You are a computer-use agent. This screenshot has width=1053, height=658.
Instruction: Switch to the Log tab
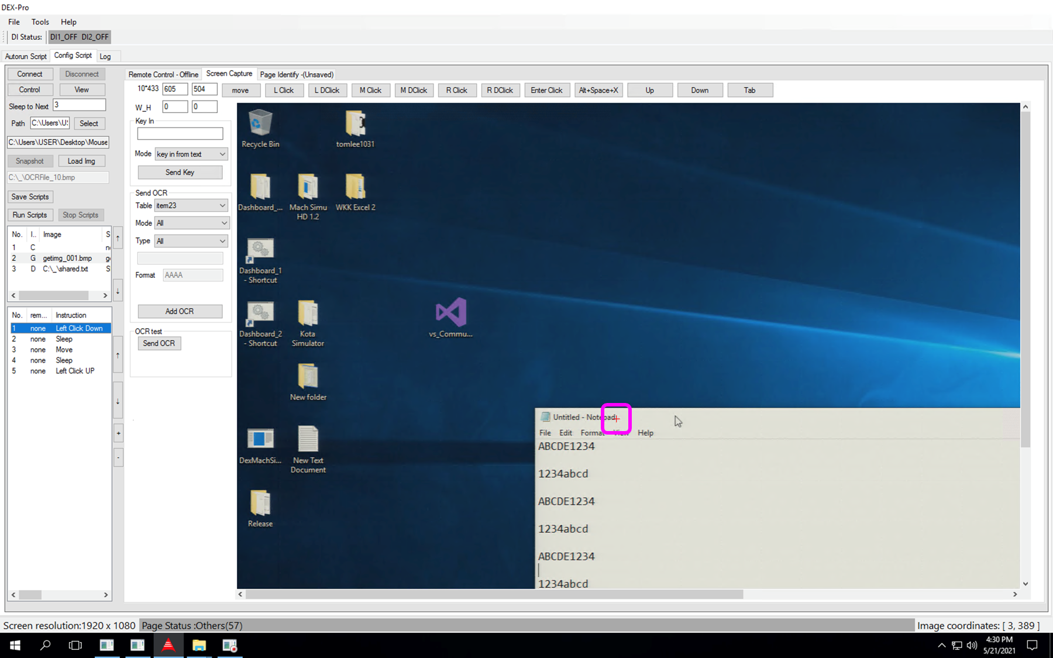tap(105, 56)
